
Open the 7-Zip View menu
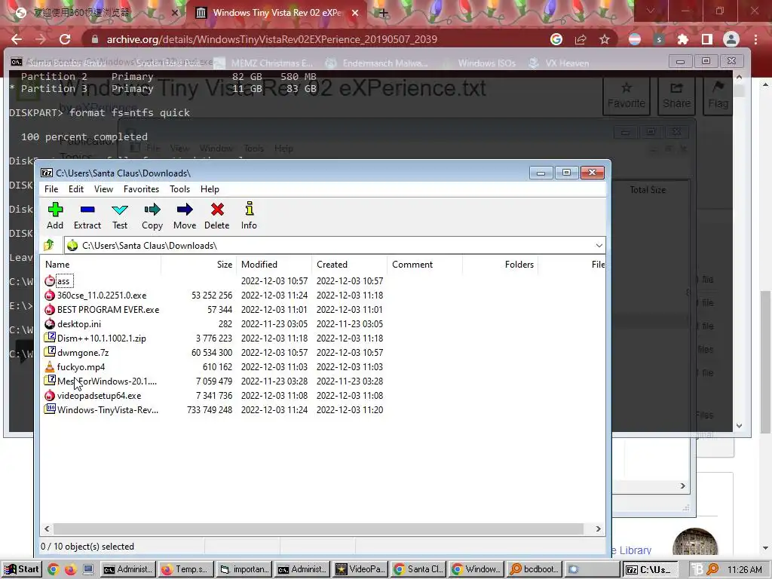pyautogui.click(x=103, y=189)
